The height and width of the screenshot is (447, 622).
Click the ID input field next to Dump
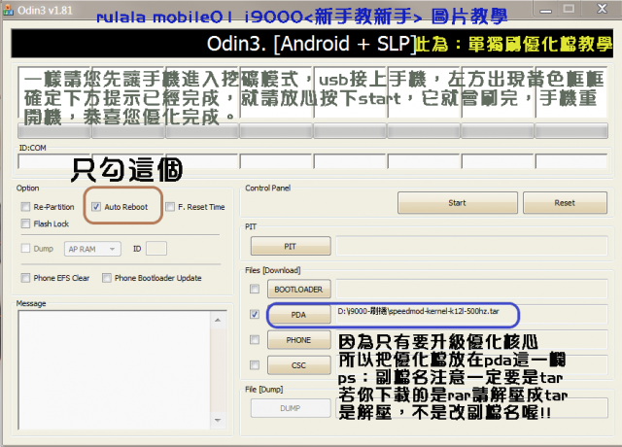pos(156,249)
